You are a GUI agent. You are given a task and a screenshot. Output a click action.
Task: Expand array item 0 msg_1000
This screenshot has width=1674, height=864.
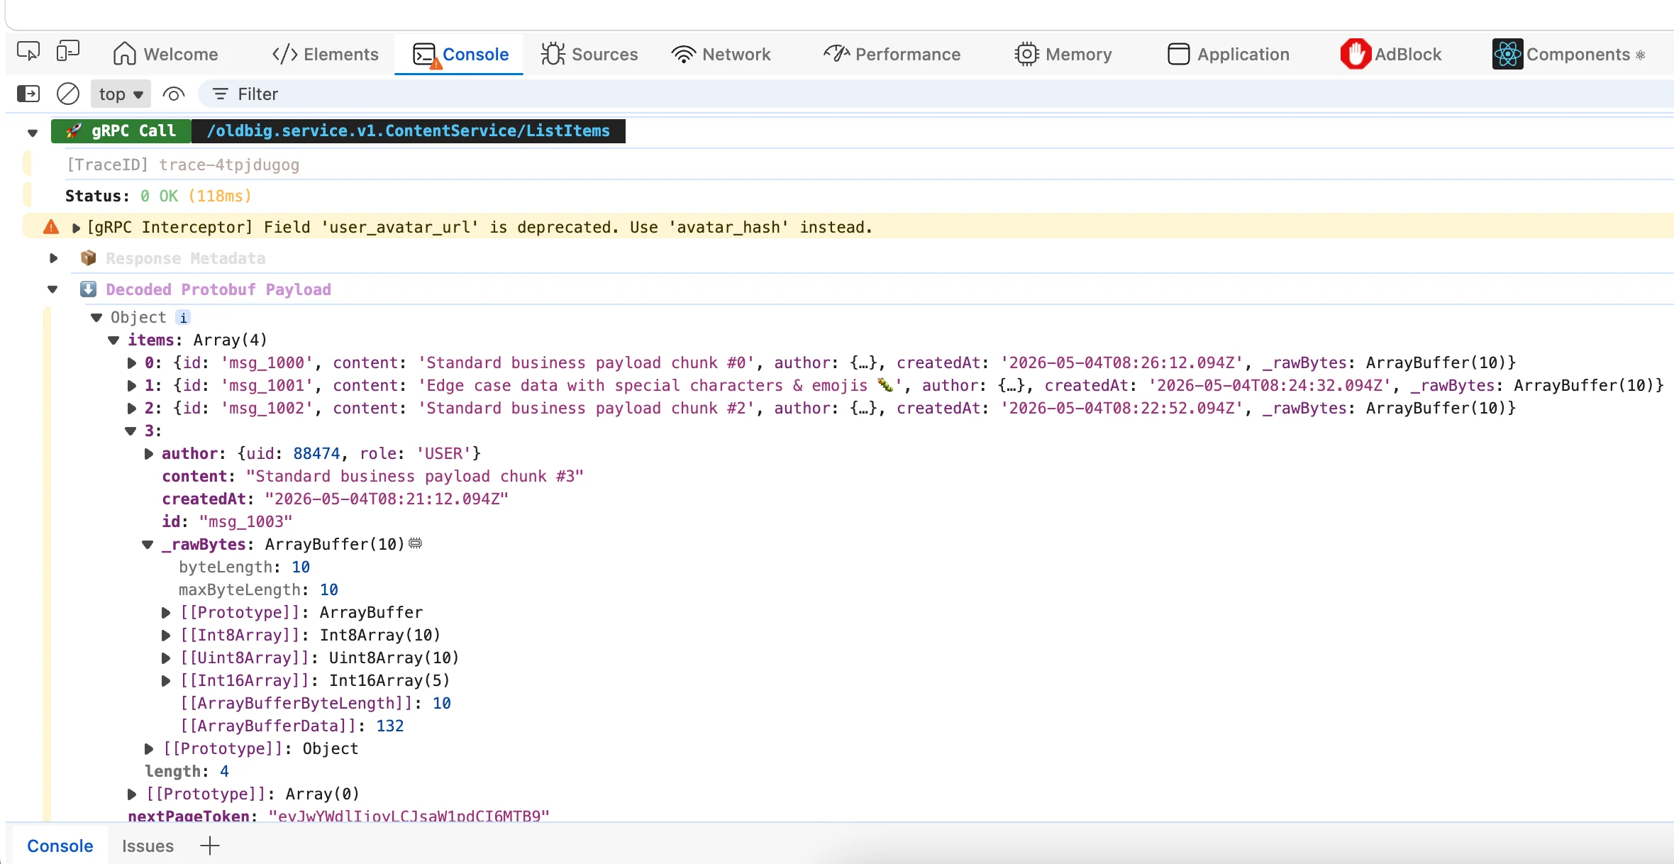point(131,363)
